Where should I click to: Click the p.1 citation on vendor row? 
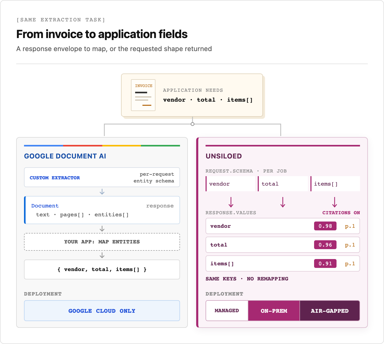[350, 226]
